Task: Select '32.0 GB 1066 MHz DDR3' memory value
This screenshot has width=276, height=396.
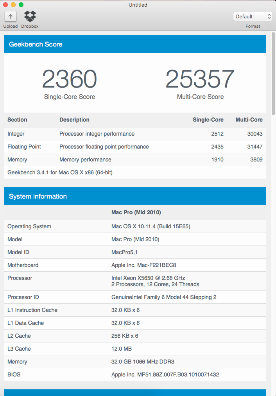Action: pos(143,362)
